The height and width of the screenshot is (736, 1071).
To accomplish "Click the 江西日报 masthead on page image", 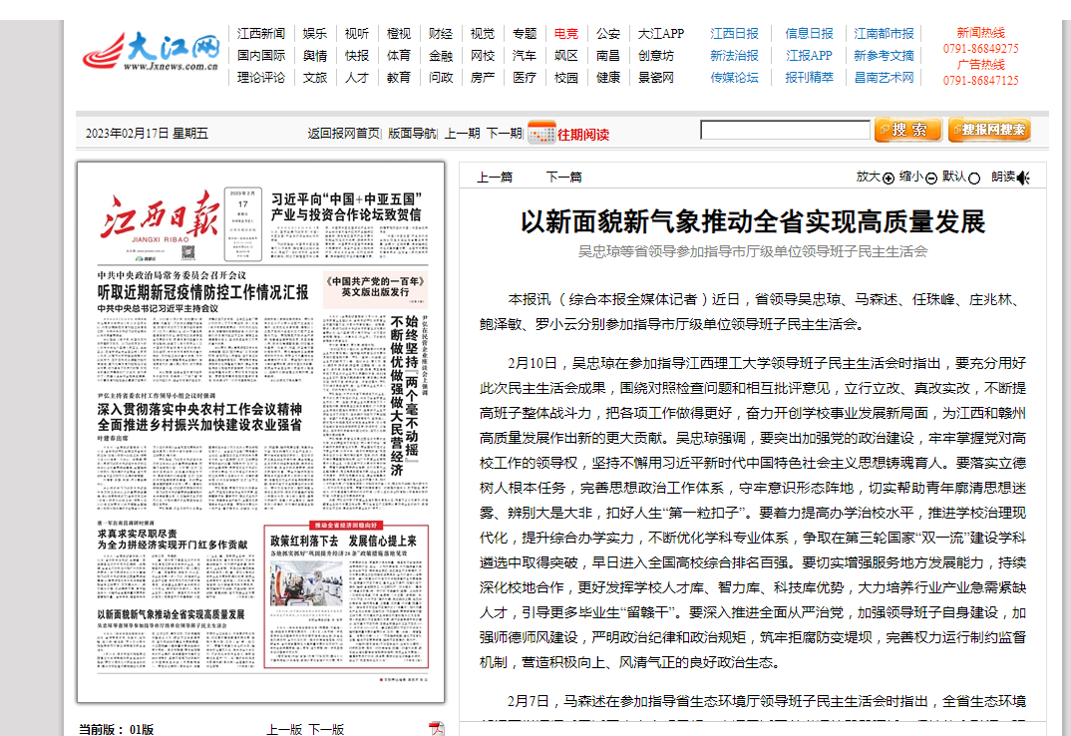I will pos(160,216).
